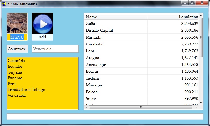Click population value 1,627,141
This screenshot has width=210, height=126.
click(190, 58)
